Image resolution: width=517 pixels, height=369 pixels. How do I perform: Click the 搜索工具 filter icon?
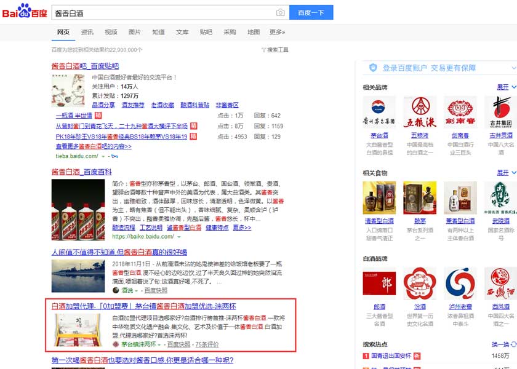(263, 50)
